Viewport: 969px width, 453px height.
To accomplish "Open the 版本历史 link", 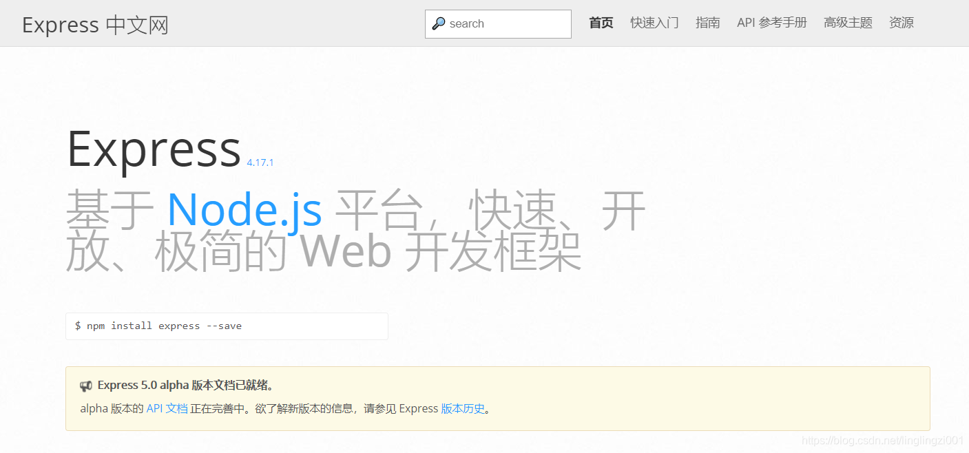I will click(463, 408).
